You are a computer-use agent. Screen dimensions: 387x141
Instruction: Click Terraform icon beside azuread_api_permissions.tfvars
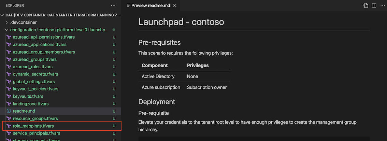click(x=9, y=37)
